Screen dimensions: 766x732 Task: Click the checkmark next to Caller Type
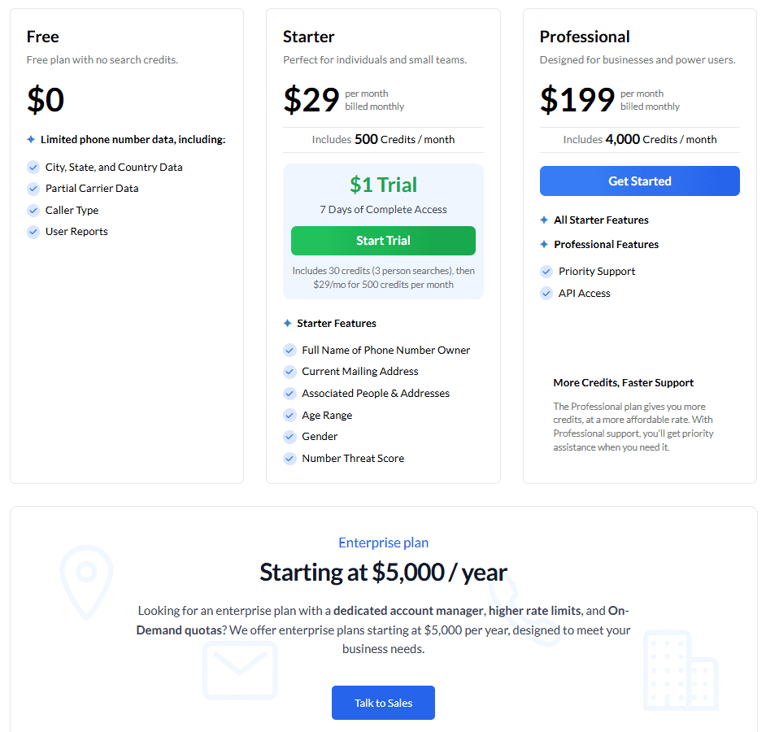click(x=33, y=210)
